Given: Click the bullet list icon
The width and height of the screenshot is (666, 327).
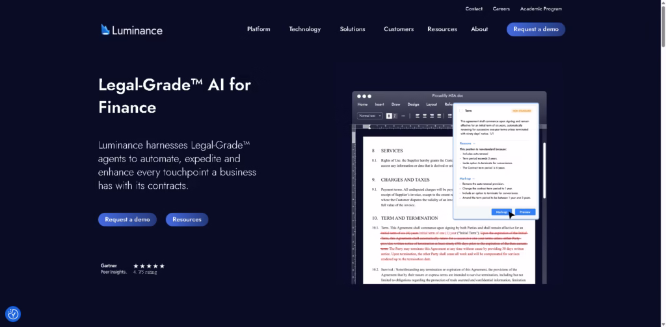Looking at the screenshot, I should point(450,116).
